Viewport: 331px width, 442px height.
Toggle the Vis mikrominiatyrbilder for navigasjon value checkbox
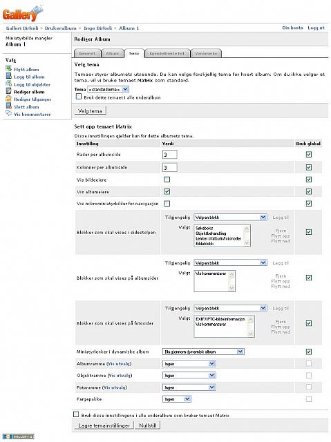click(x=167, y=203)
